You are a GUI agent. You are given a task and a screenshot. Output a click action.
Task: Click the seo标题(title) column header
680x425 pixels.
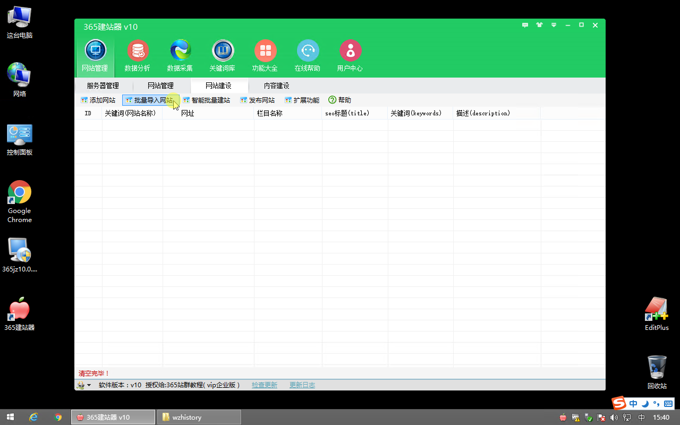coord(355,113)
